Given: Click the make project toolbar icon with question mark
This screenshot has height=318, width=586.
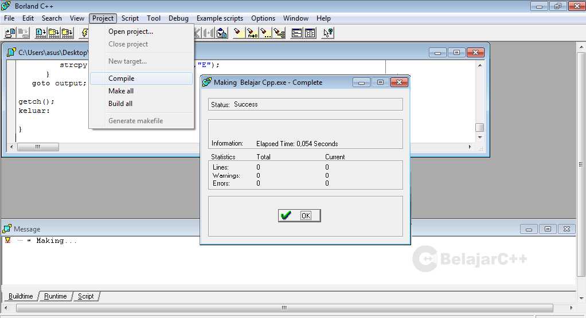Looking at the screenshot, I should (x=54, y=33).
